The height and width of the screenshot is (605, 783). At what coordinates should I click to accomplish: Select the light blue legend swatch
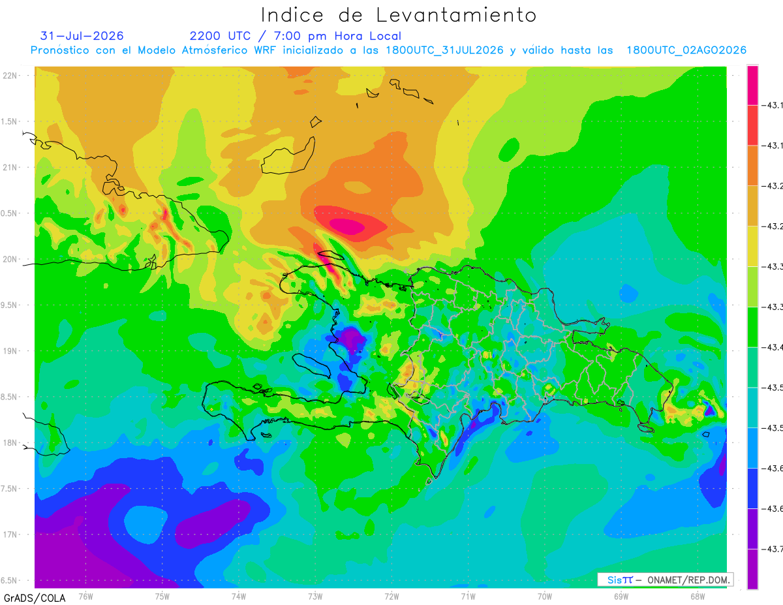tap(752, 448)
